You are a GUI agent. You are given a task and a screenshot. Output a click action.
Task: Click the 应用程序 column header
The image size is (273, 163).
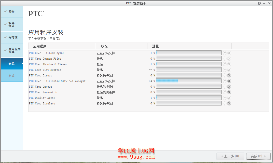[62, 46]
